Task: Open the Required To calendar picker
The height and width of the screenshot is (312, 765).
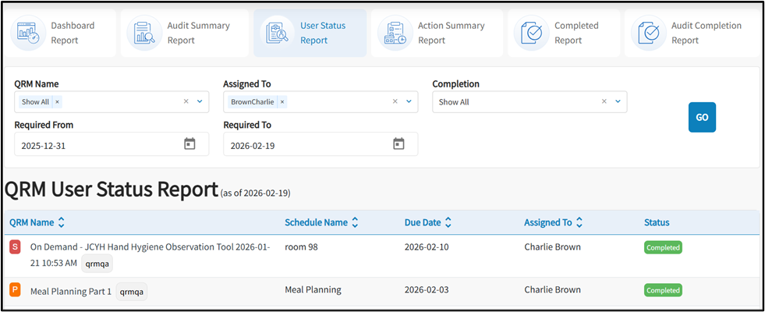Action: [398, 144]
